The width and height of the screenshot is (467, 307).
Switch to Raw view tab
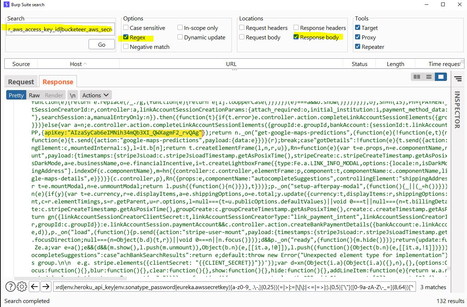(x=34, y=95)
